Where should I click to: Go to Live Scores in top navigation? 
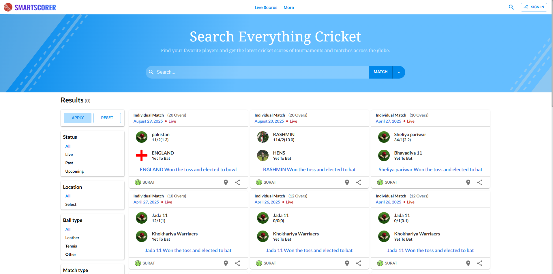(266, 7)
